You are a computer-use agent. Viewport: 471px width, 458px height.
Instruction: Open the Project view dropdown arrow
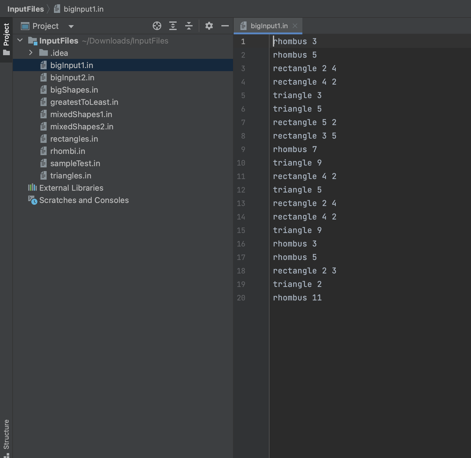pyautogui.click(x=71, y=26)
